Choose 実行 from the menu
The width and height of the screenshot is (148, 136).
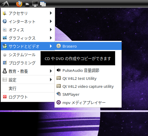(x=28, y=88)
